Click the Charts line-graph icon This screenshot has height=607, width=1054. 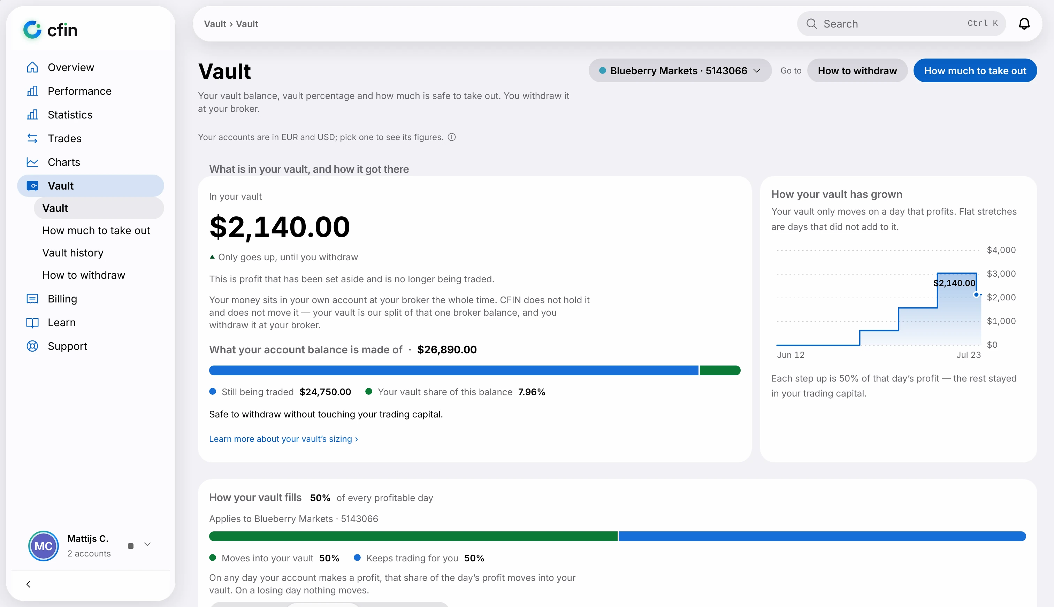32,162
